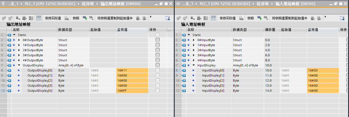The height and width of the screenshot is (117, 349).
Task: Toggle monitor all glasses icon in DB100 window
Action: [213, 18]
